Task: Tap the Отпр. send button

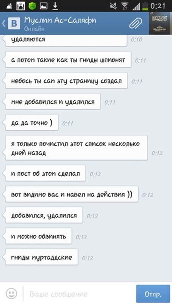Action: click(x=153, y=294)
